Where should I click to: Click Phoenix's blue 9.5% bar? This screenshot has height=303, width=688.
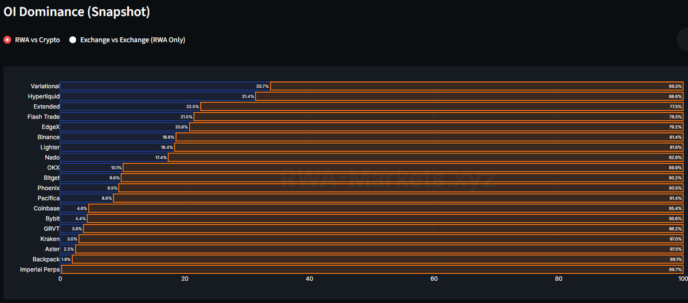(x=89, y=188)
